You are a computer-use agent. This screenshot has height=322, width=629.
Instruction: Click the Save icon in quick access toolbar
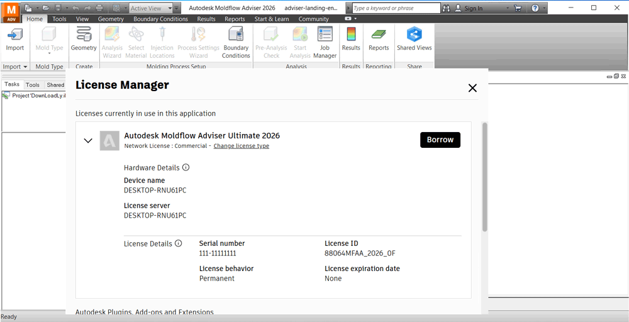coord(58,8)
